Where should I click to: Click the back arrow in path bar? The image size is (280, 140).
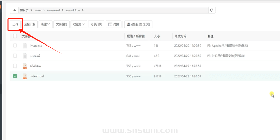point(15,10)
